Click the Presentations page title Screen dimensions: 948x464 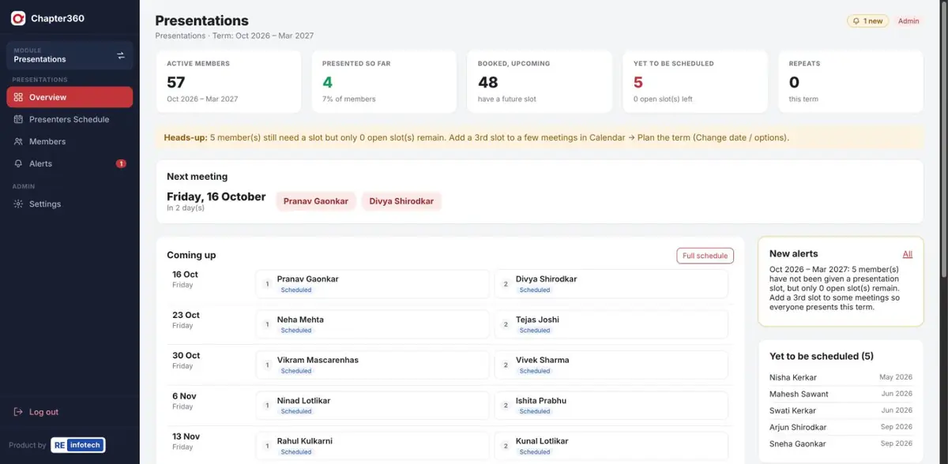click(x=201, y=21)
